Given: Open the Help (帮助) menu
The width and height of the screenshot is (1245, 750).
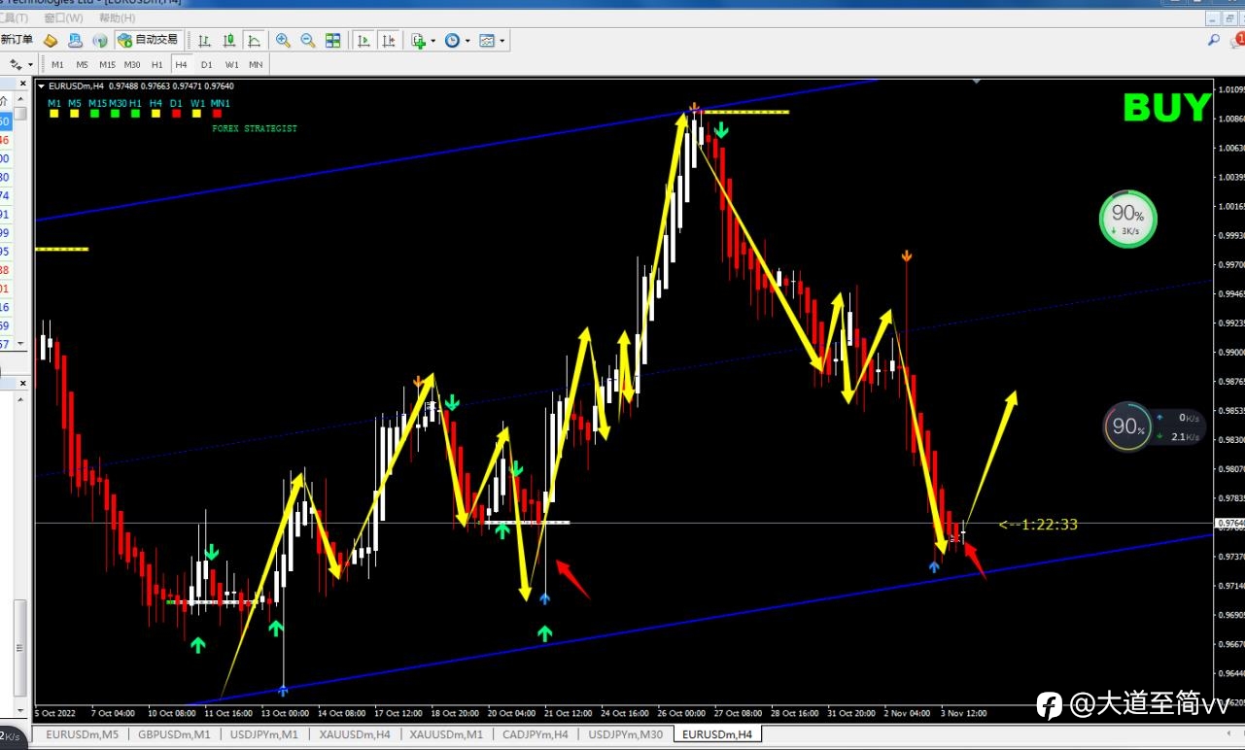Looking at the screenshot, I should (118, 17).
